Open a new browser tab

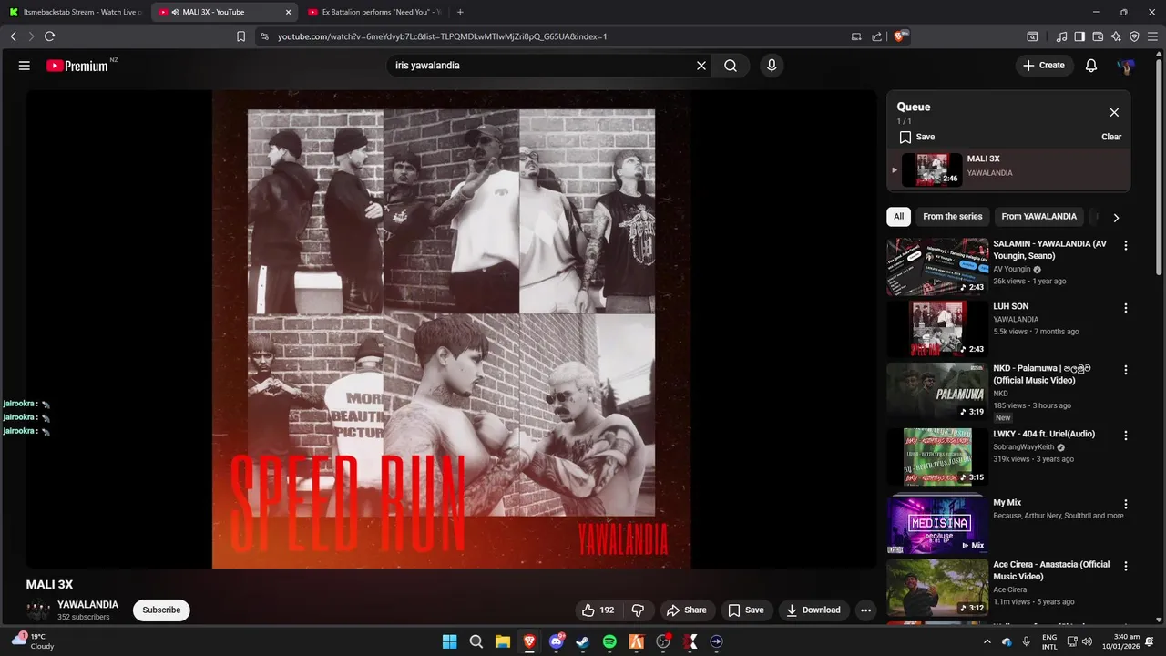click(x=460, y=12)
